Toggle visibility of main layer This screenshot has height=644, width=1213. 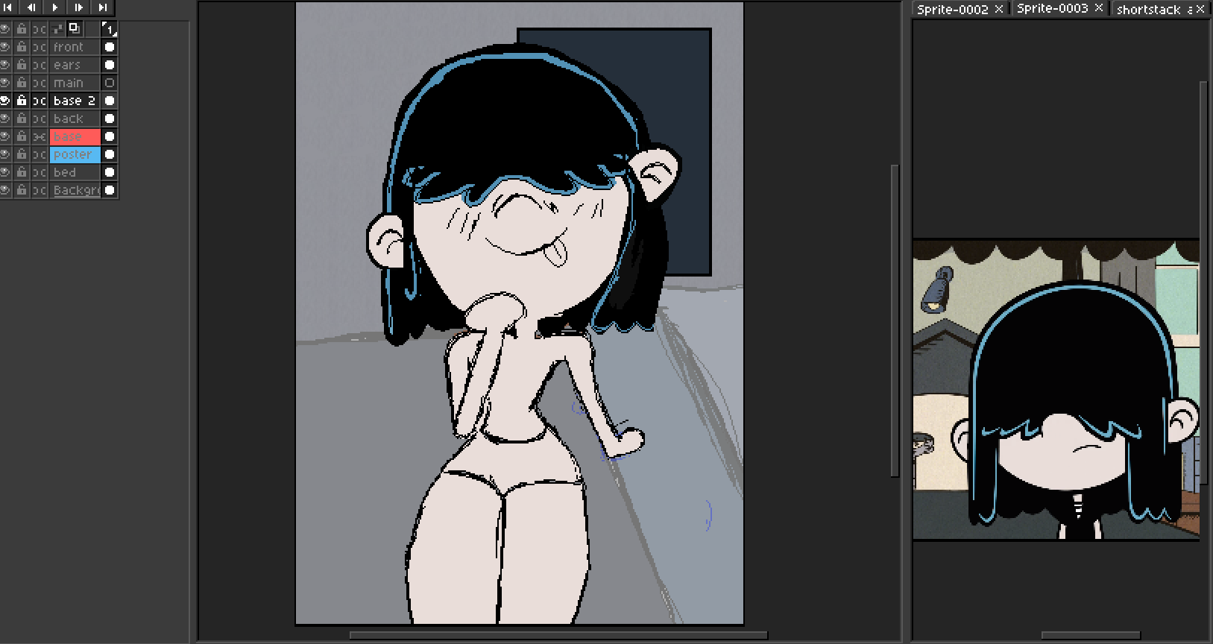point(5,83)
